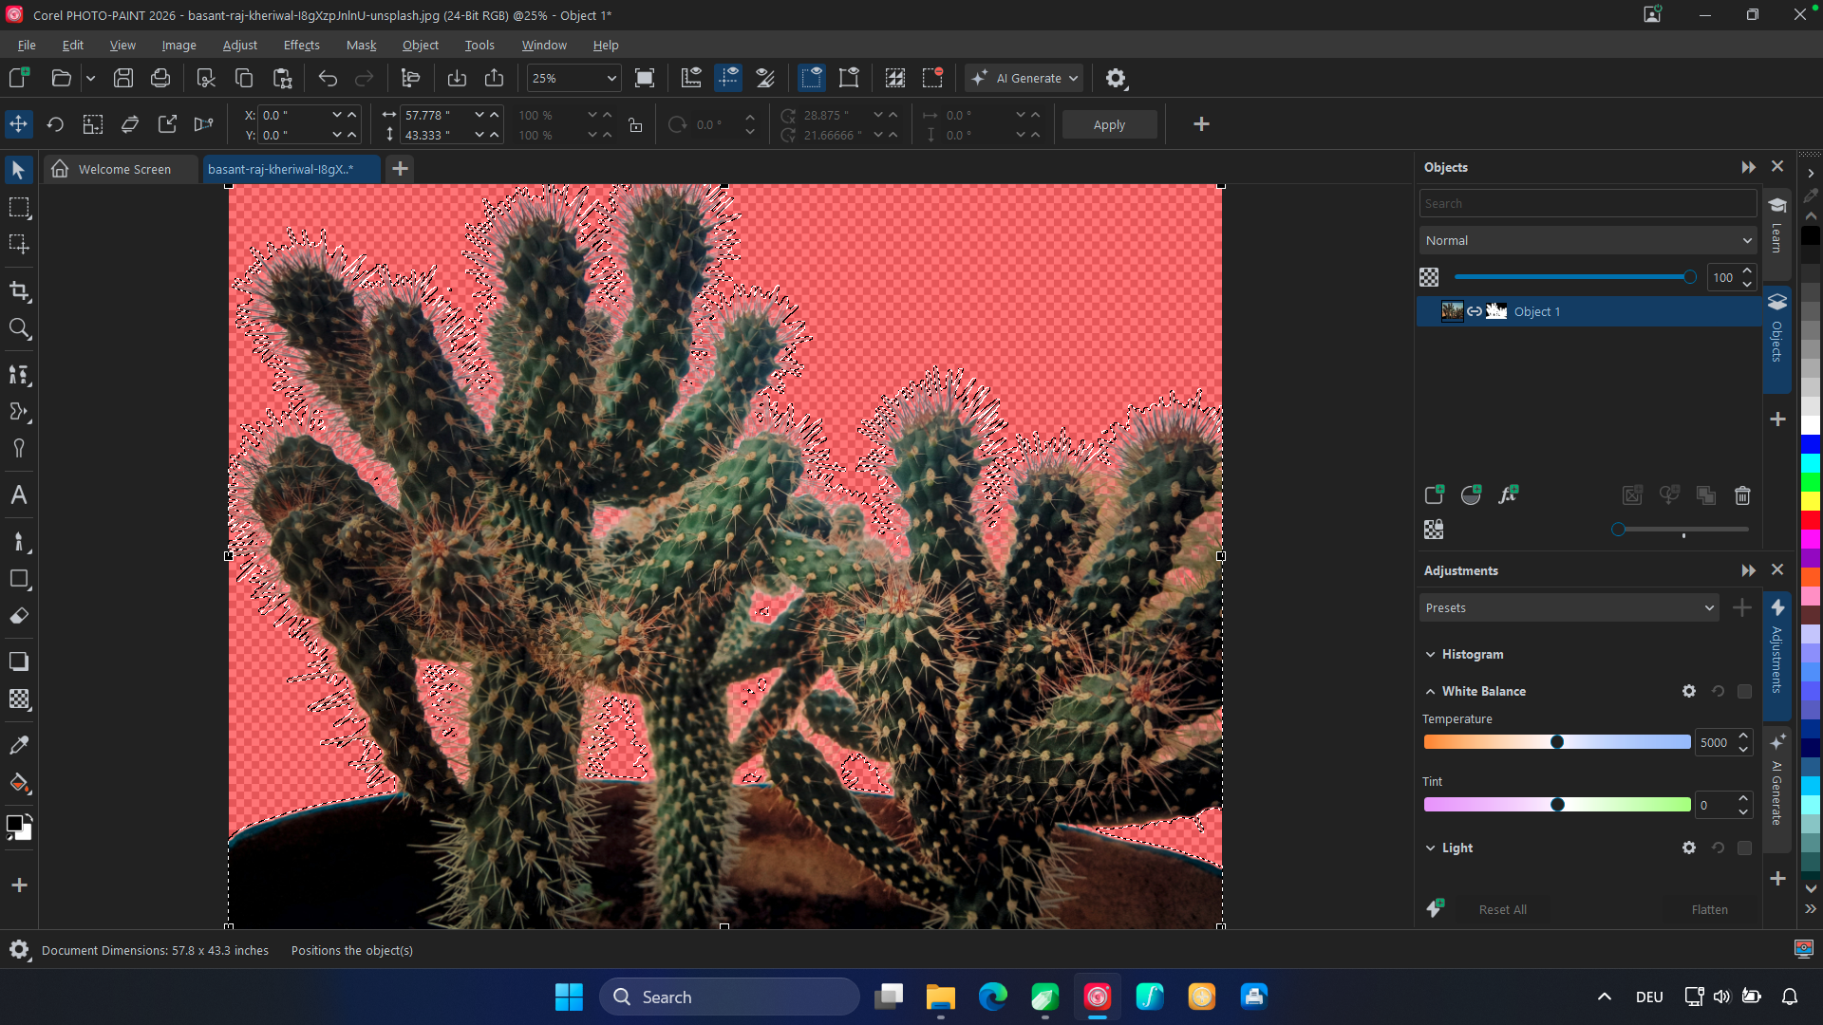Open the Presets dropdown in Adjustments
The width and height of the screenshot is (1823, 1025).
(x=1569, y=607)
